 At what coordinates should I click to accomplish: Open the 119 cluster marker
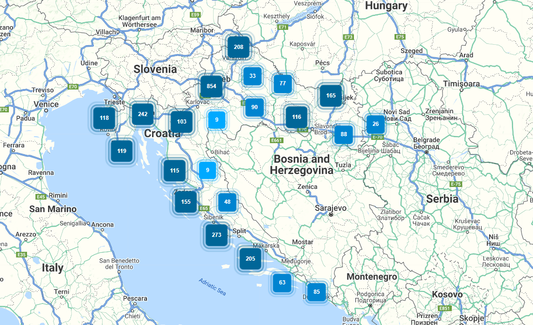[122, 151]
